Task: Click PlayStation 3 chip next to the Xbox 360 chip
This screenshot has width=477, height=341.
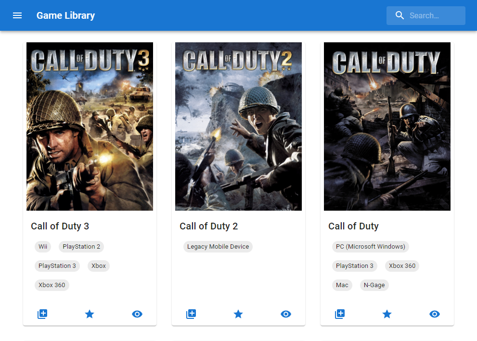Action: tap(355, 266)
